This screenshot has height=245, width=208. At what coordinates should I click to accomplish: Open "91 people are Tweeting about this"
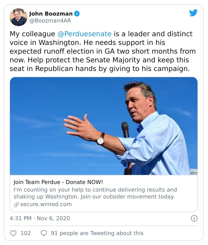pos(97,233)
